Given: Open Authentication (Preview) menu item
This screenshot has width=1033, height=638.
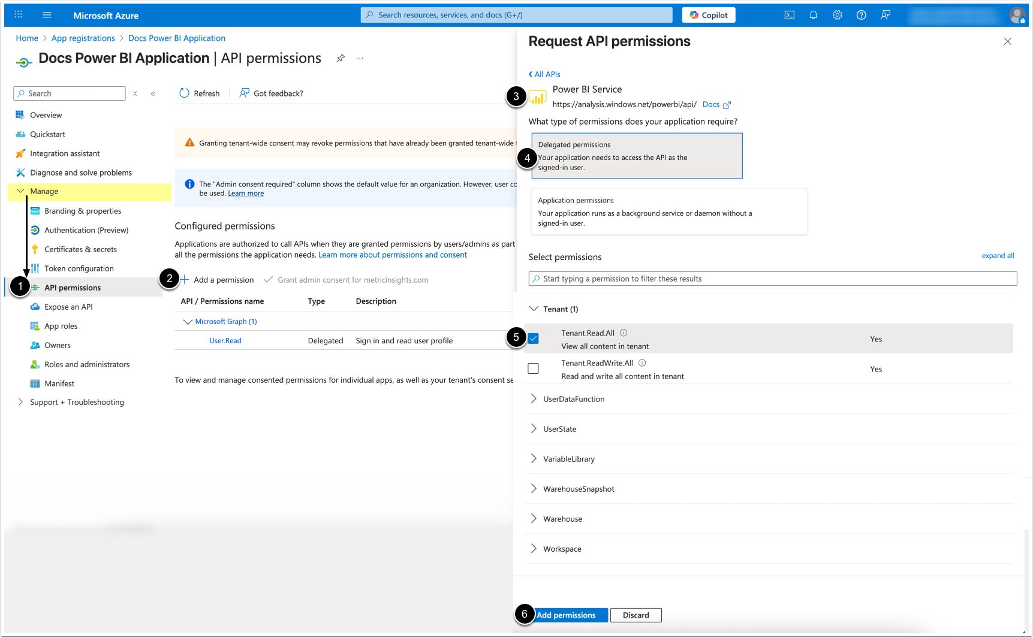Looking at the screenshot, I should coord(86,230).
